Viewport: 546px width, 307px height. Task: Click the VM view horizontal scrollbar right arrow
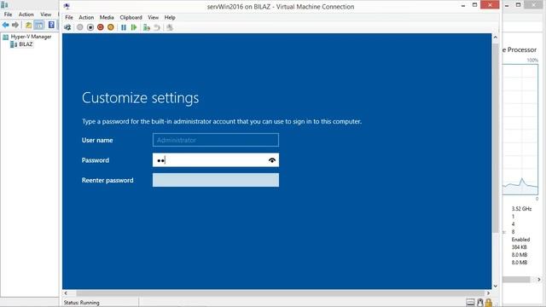(488, 293)
